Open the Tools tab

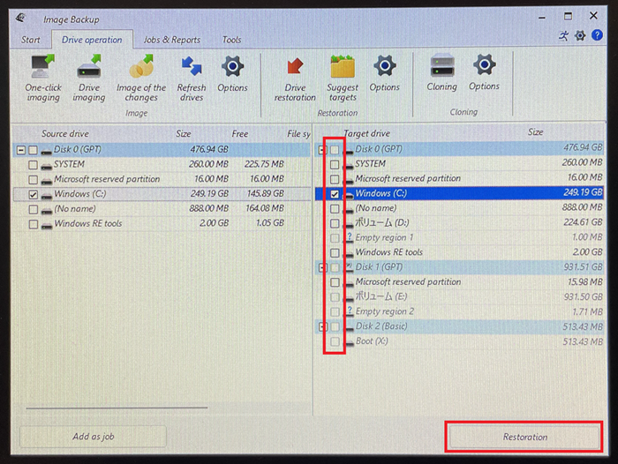(231, 40)
